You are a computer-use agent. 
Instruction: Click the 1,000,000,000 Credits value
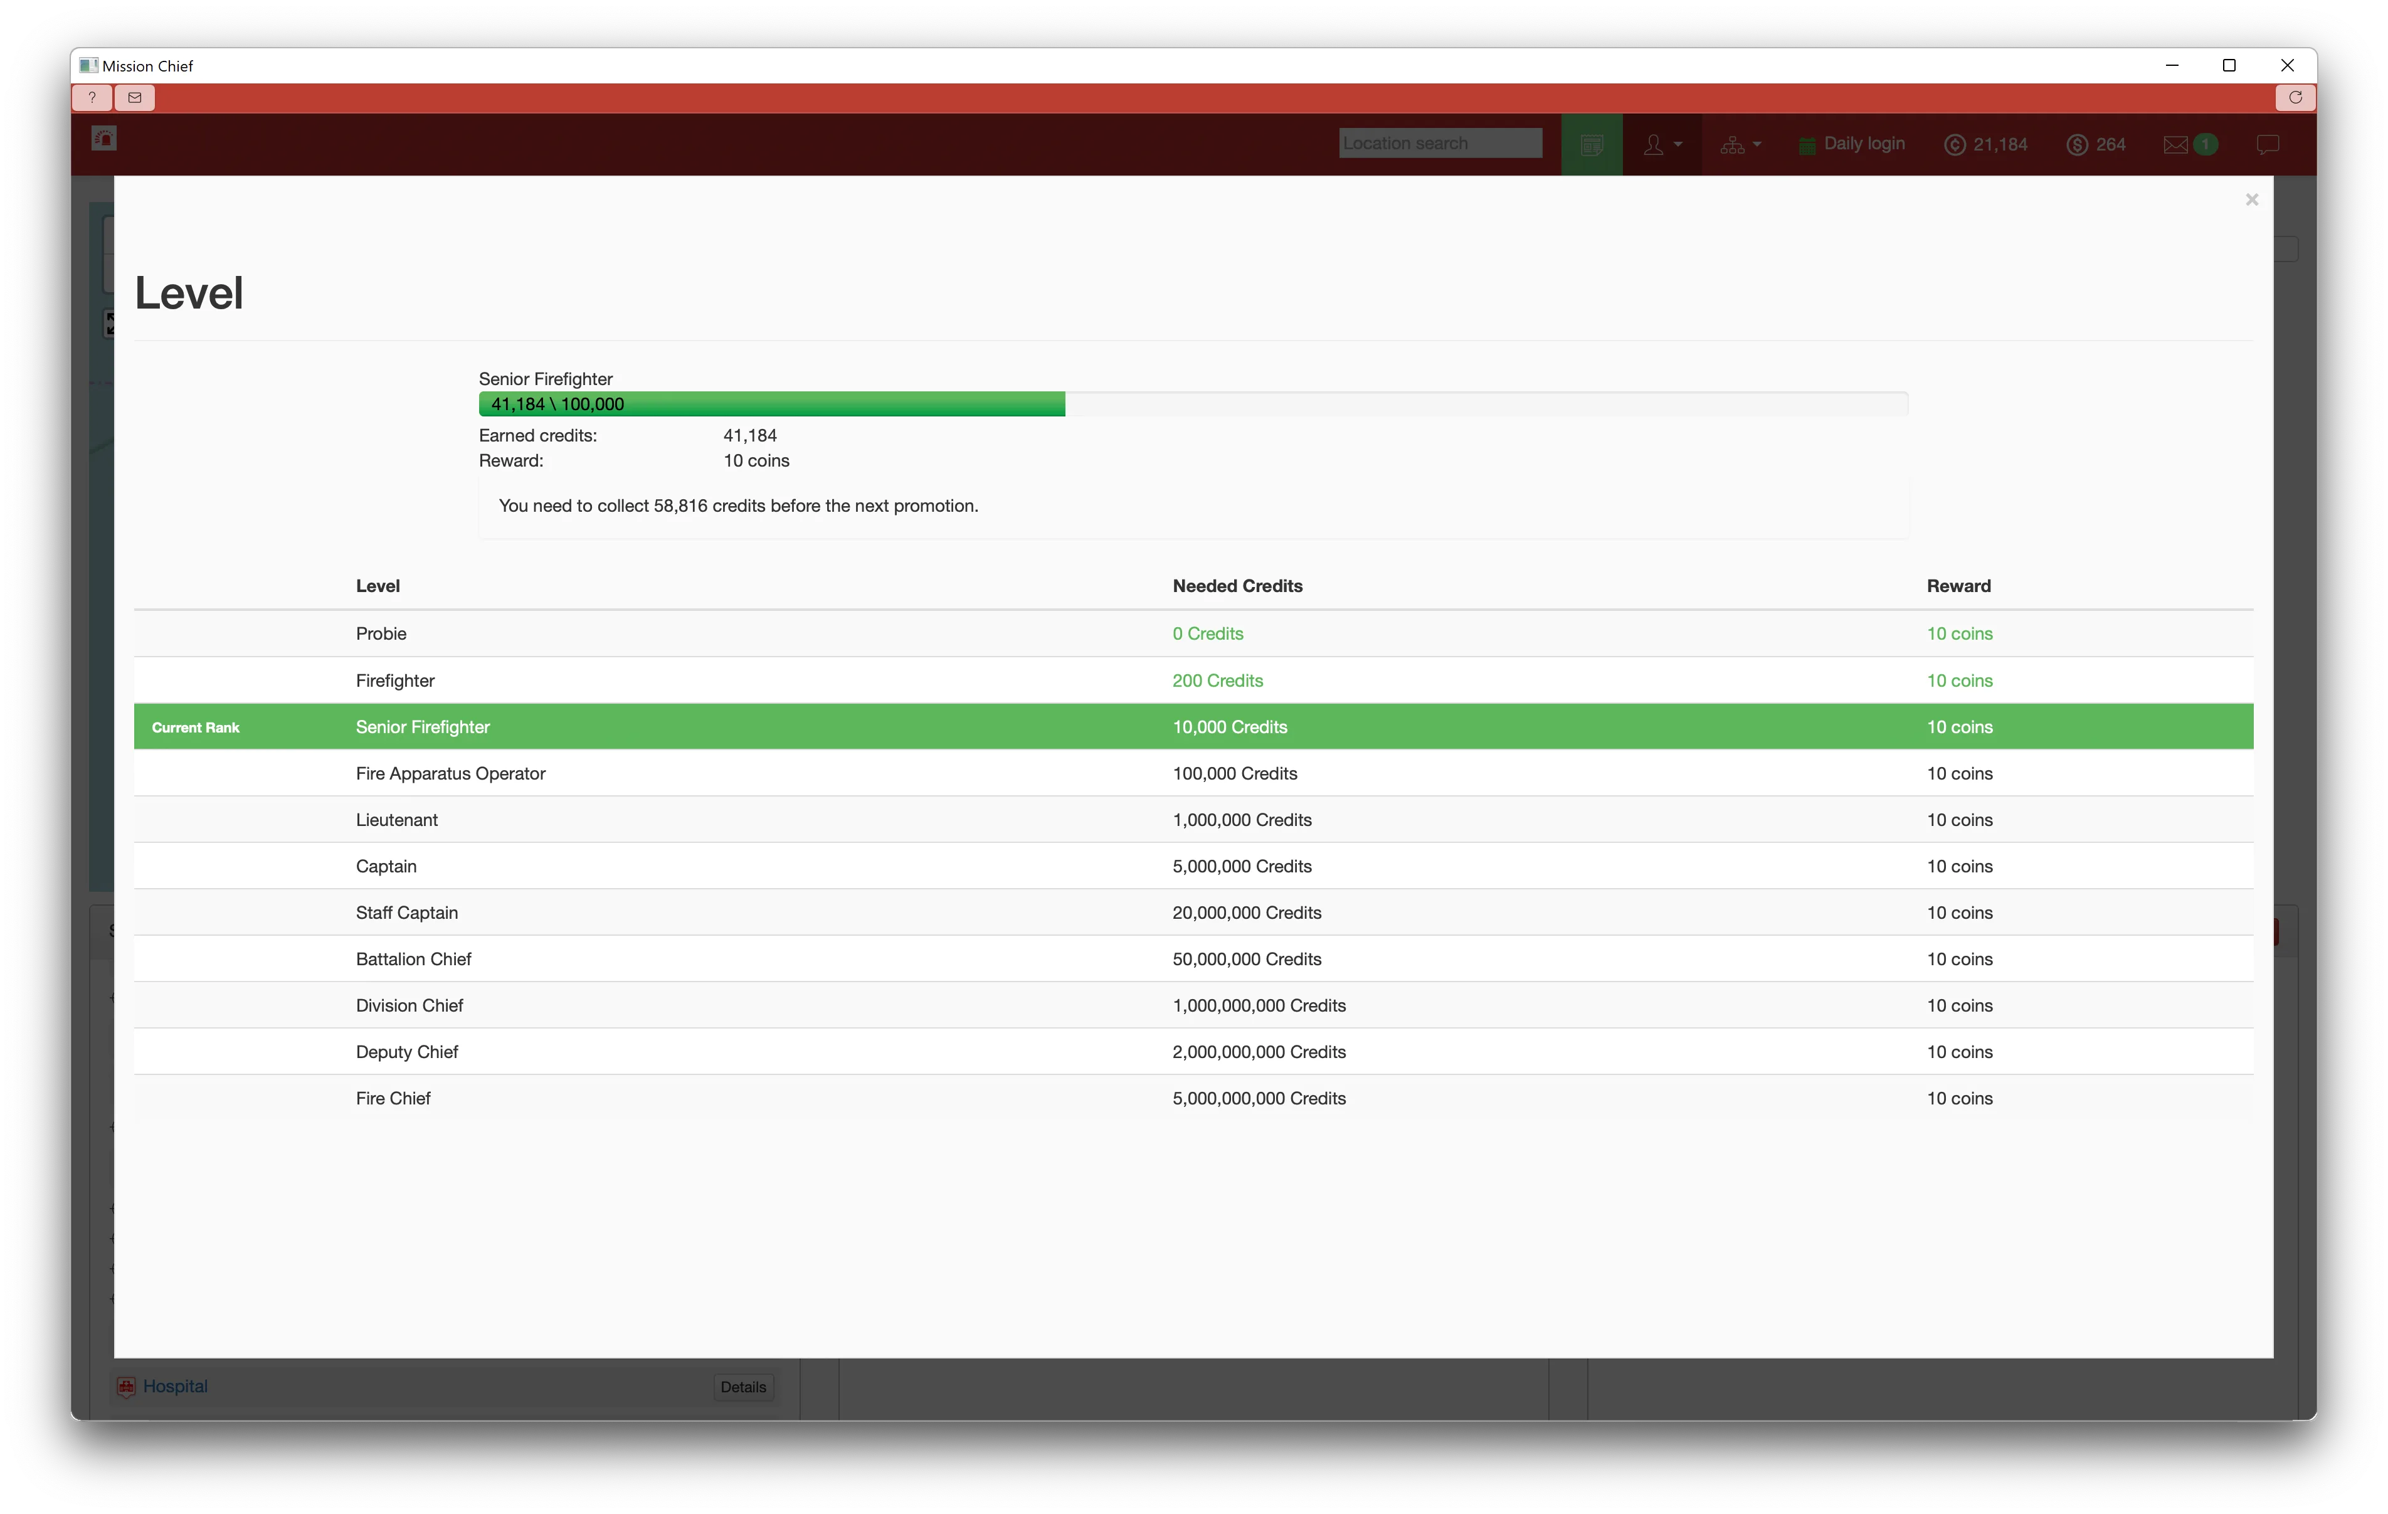tap(1259, 1005)
